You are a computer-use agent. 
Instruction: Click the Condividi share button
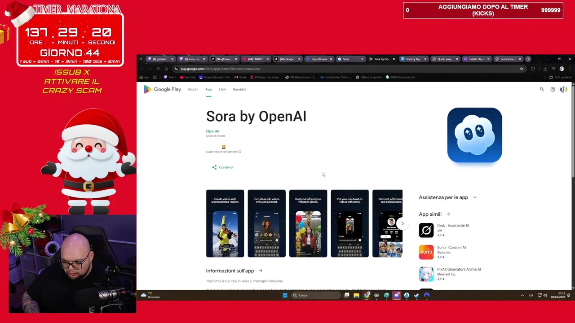[223, 167]
